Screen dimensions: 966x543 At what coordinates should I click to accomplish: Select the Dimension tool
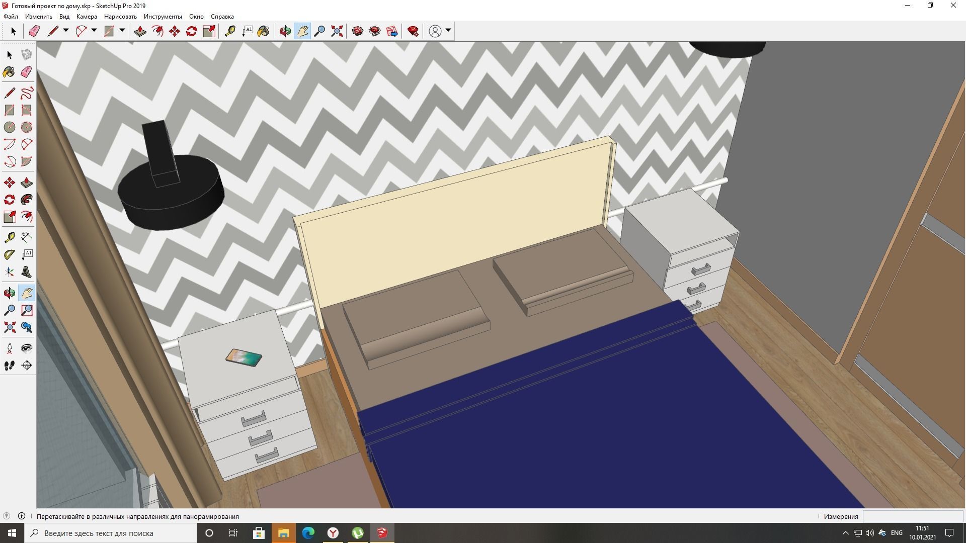(27, 237)
